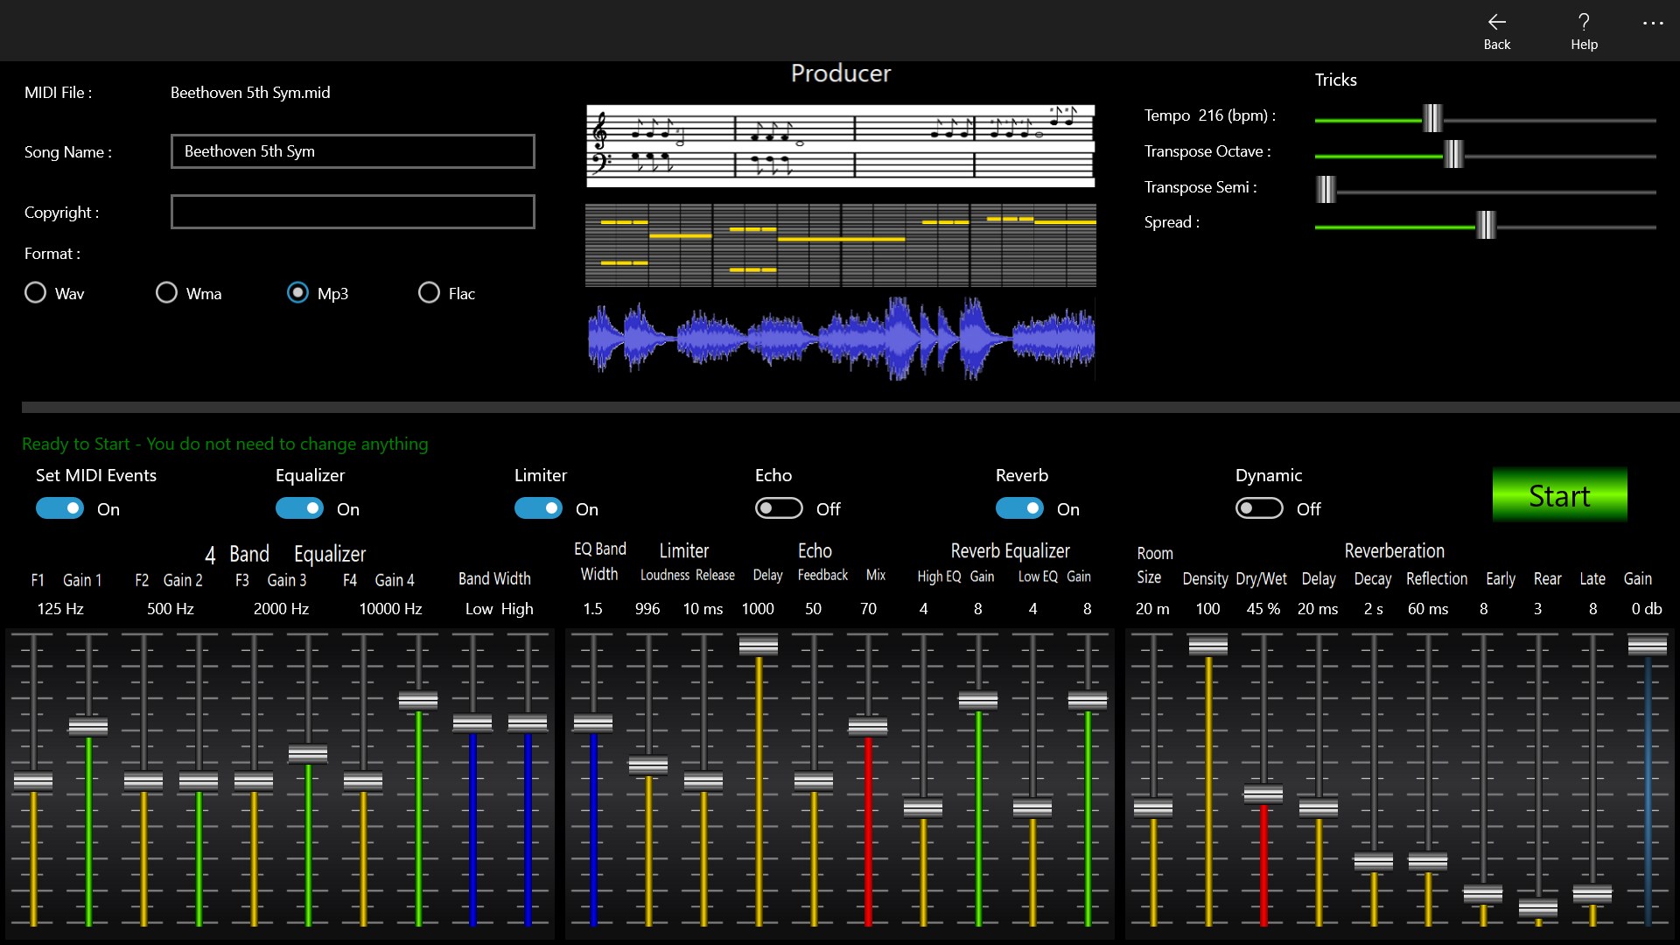Click the Spread slider handle
Viewport: 1680px width, 945px height.
1487,225
